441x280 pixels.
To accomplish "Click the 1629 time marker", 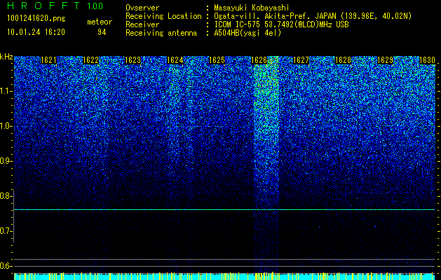I will 385,60.
